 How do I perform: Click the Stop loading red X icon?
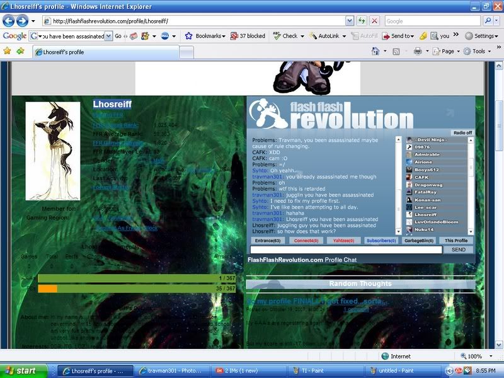coord(375,21)
